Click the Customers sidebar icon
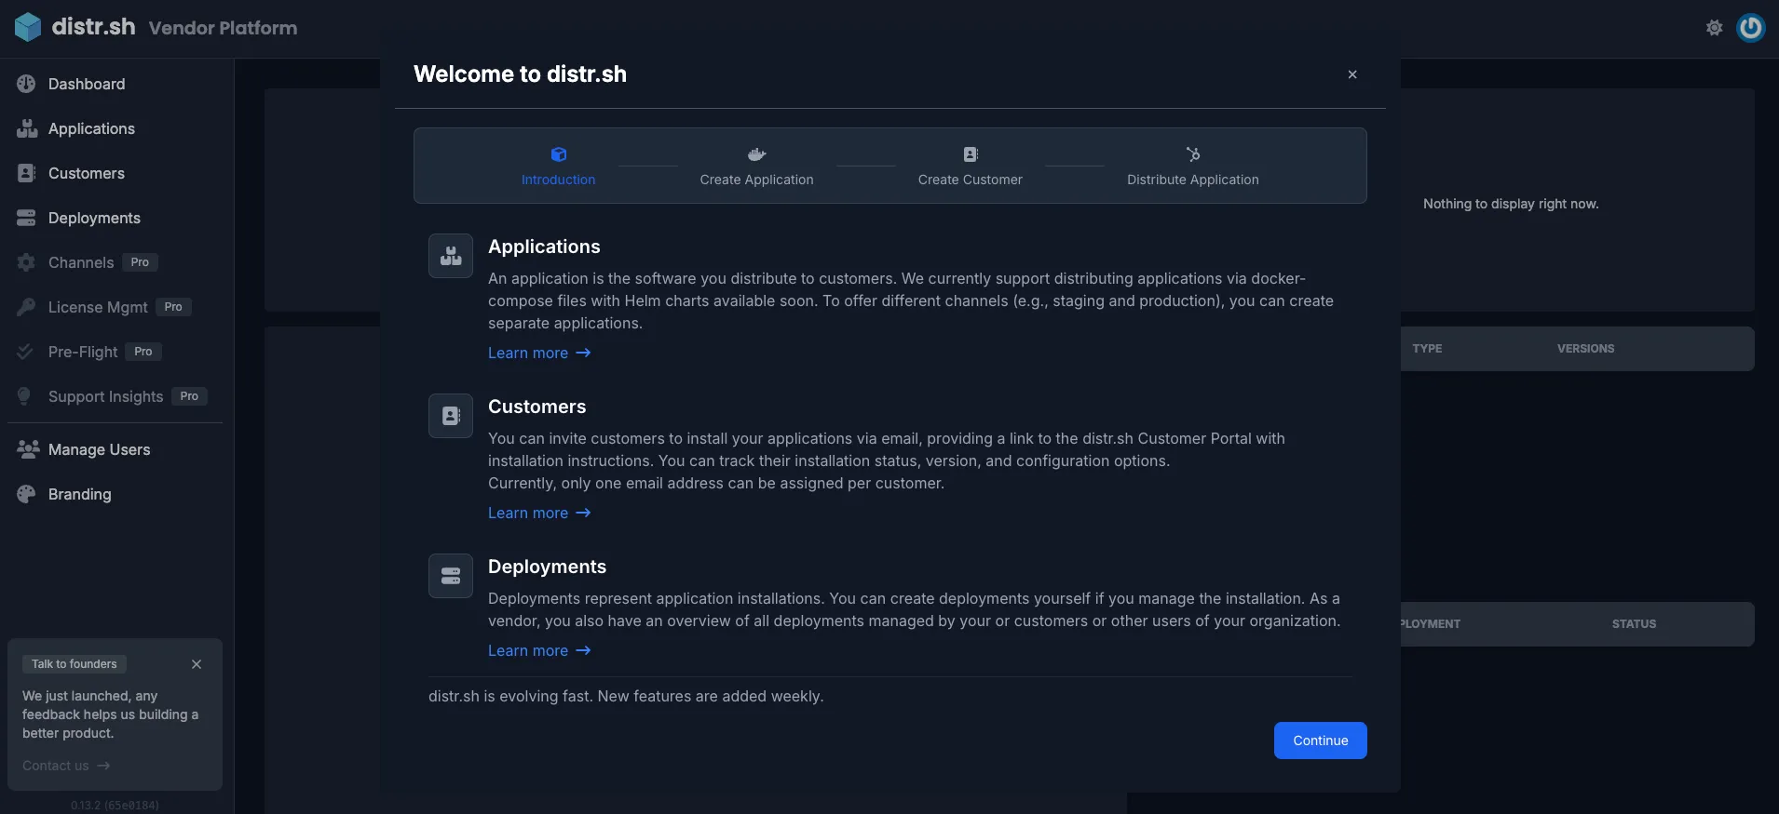The width and height of the screenshot is (1779, 814). click(x=26, y=173)
